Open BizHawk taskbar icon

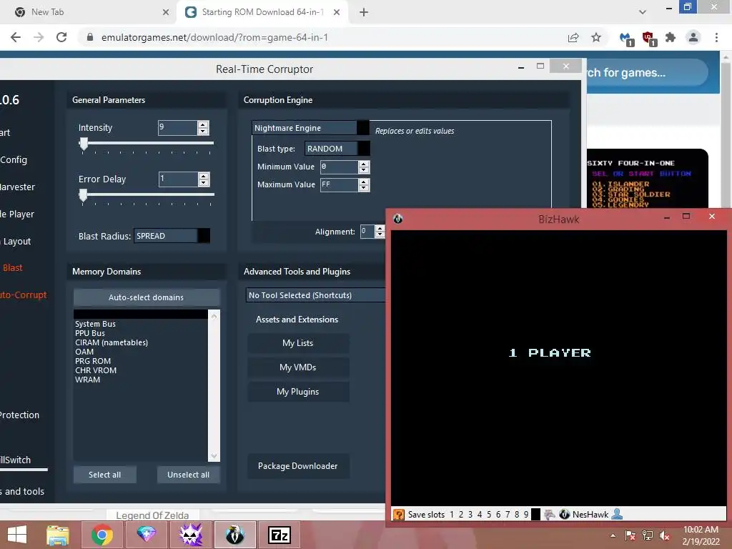tap(234, 535)
